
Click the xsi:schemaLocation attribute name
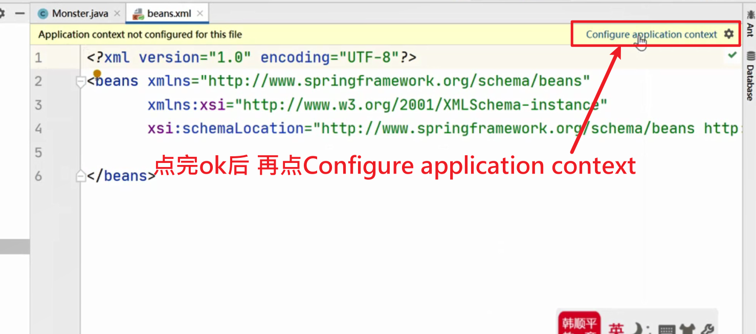pos(226,128)
